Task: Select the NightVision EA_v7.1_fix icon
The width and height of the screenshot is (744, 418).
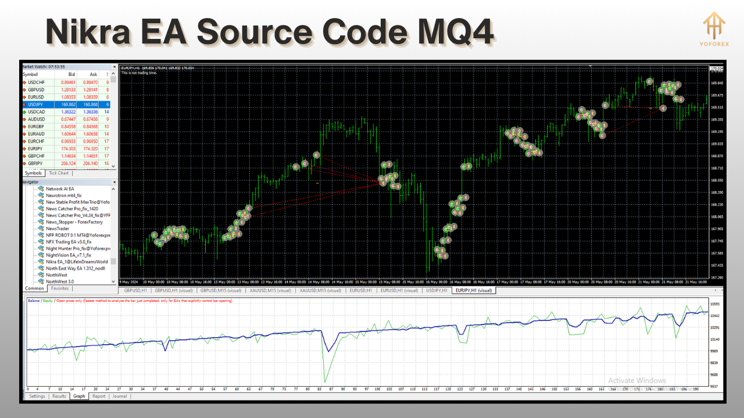Action: tap(41, 255)
